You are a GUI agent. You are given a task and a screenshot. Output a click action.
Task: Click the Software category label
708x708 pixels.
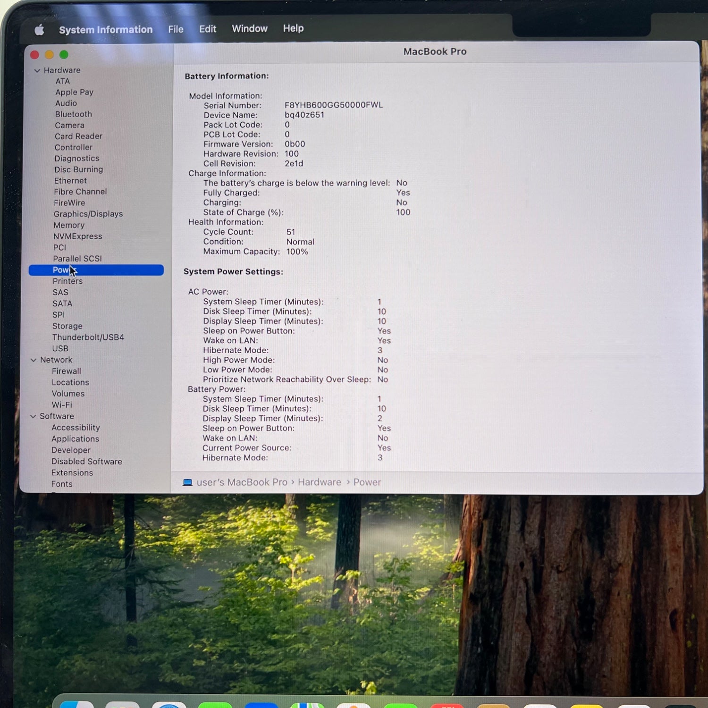click(x=57, y=416)
